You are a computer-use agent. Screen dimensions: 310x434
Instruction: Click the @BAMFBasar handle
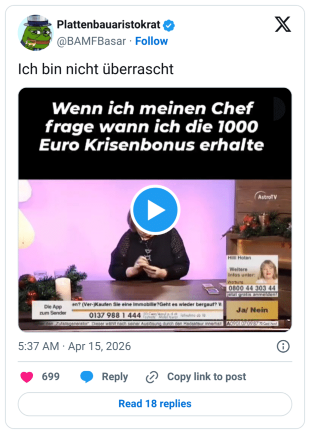(91, 41)
